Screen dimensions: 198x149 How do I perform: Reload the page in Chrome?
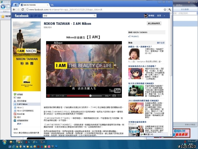coord(23,10)
